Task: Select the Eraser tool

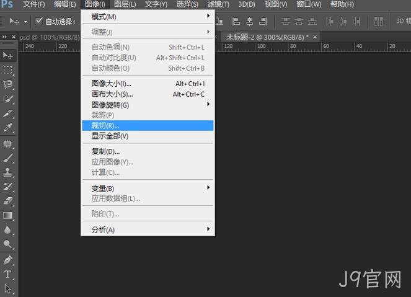Action: point(7,201)
